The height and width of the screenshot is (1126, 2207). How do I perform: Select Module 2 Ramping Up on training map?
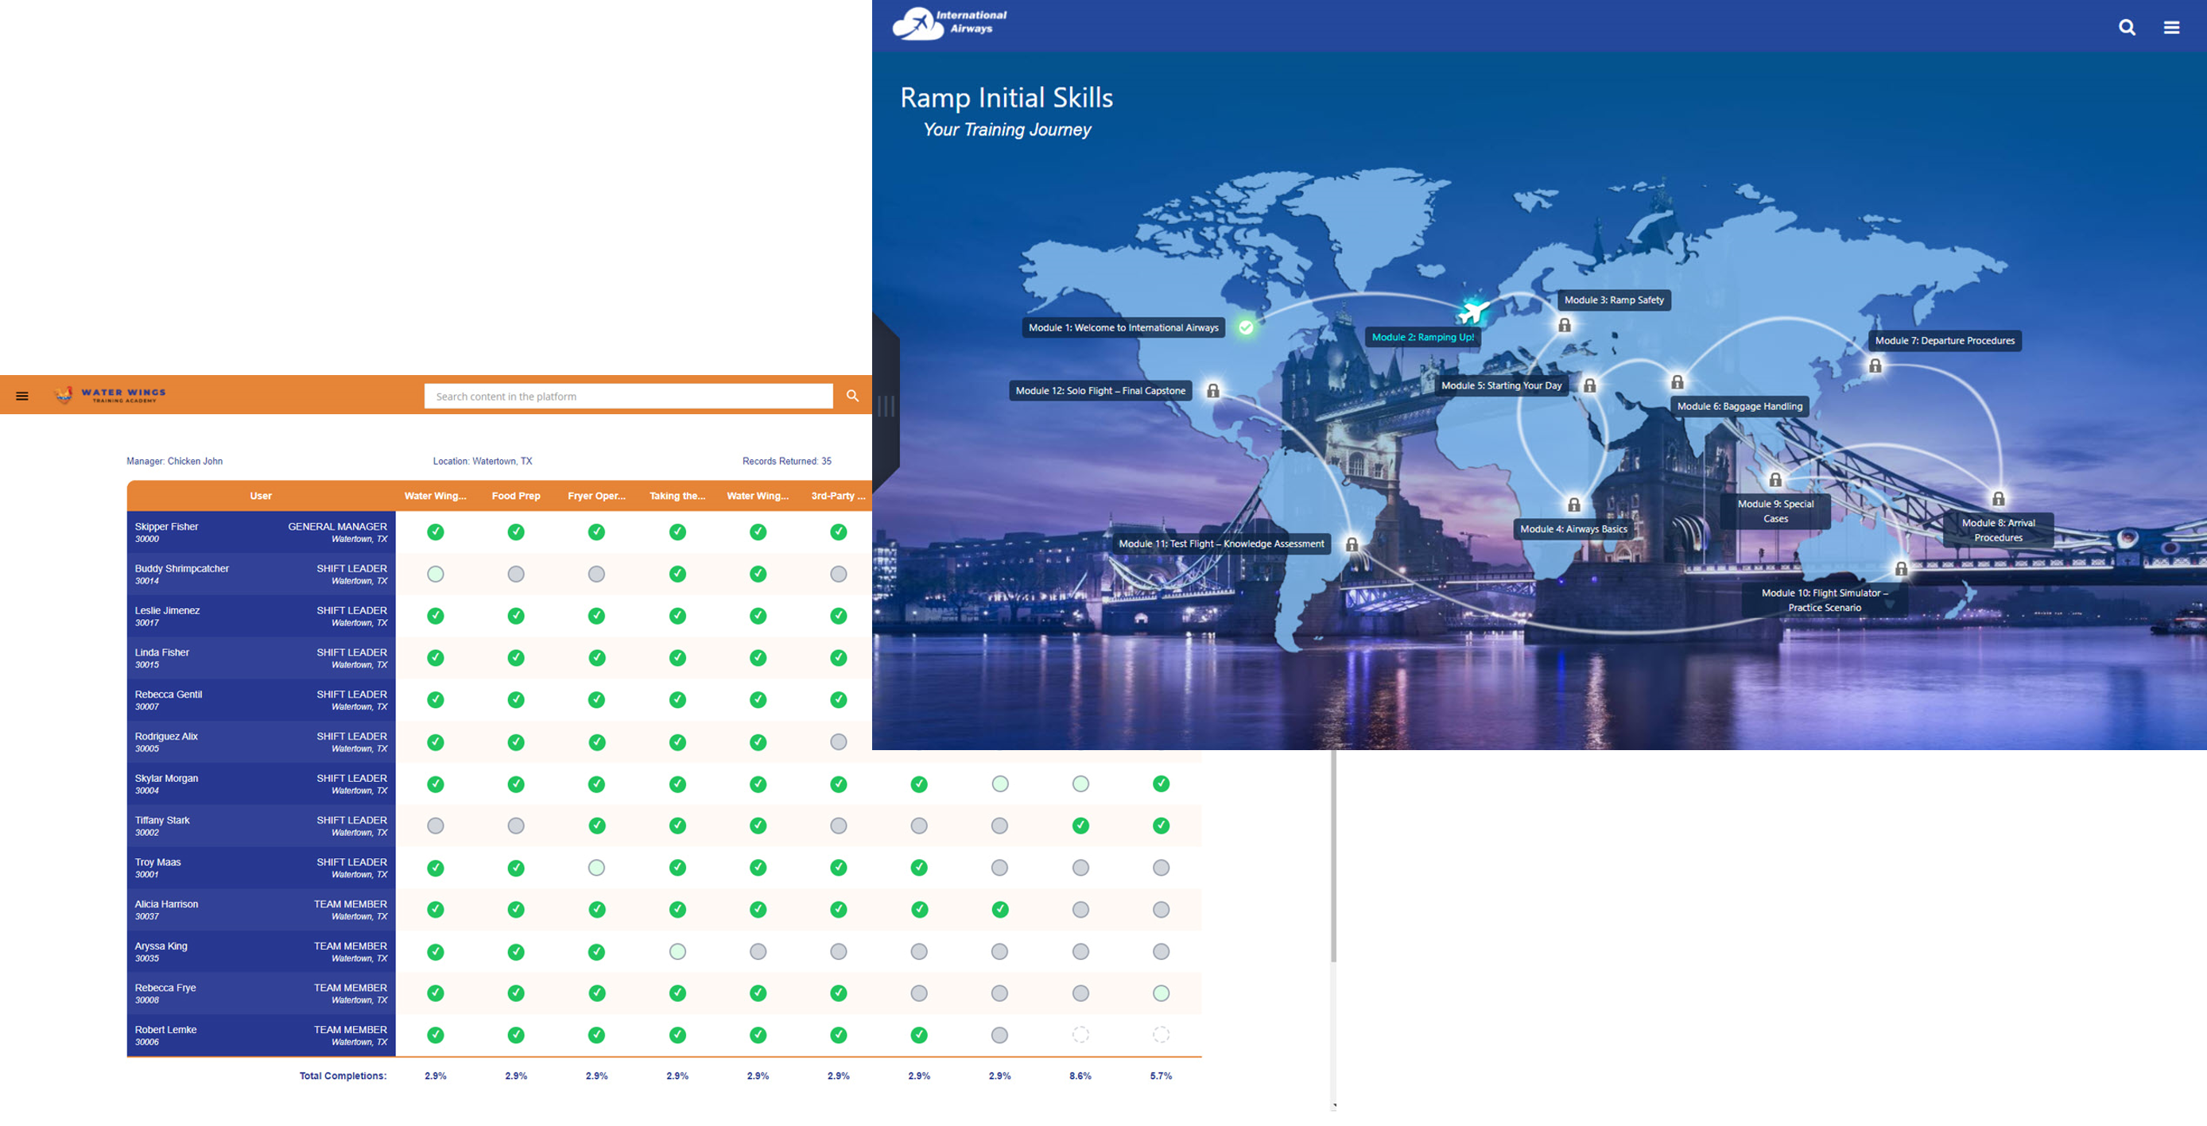coord(1421,336)
